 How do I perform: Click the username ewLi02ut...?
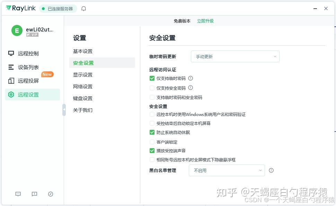click(39, 29)
